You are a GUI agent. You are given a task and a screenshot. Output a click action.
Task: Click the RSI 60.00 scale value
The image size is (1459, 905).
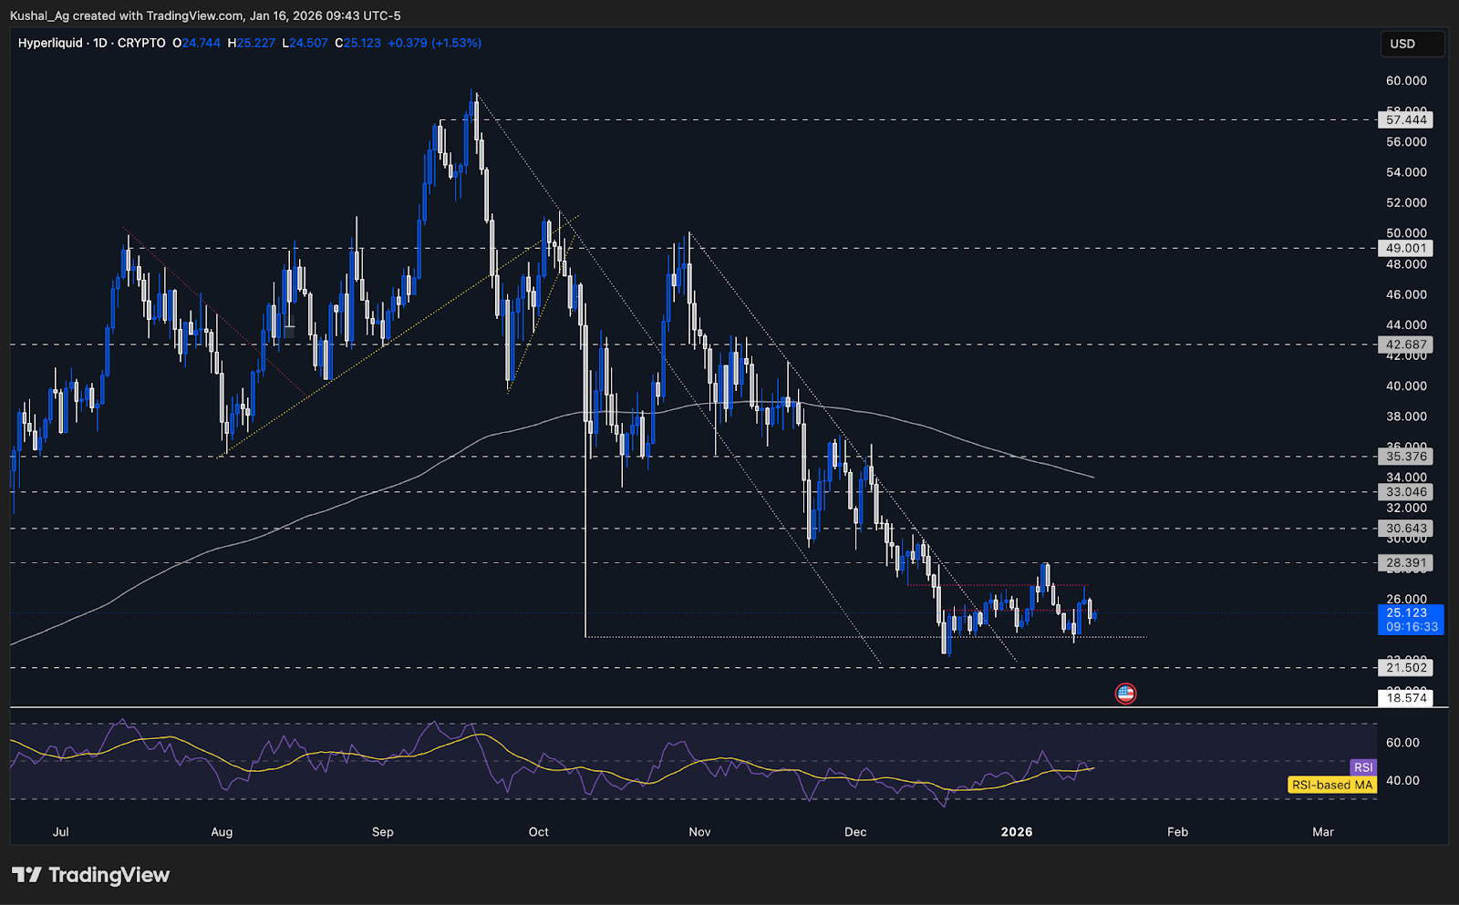[1402, 743]
